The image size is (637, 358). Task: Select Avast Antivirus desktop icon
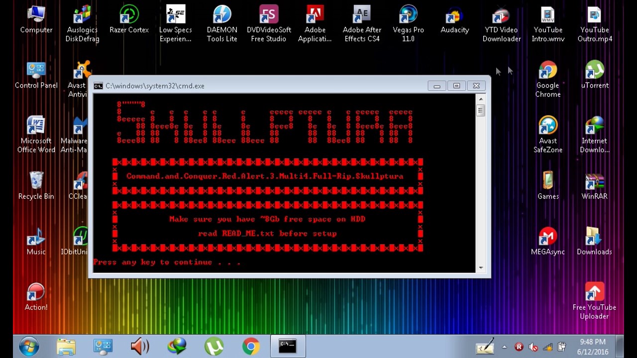tap(79, 80)
